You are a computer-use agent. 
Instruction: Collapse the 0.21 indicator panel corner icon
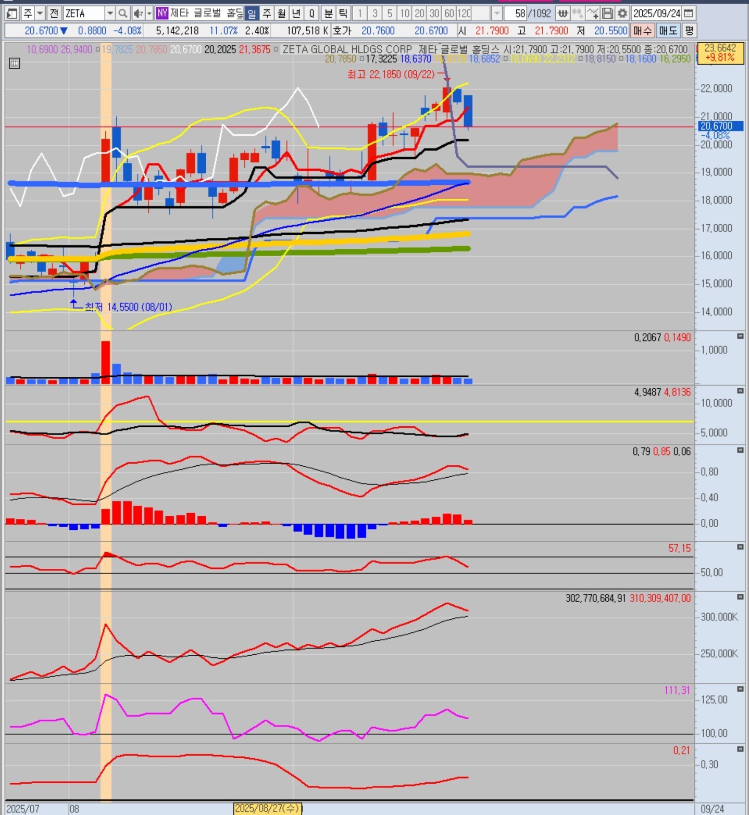coord(740,749)
